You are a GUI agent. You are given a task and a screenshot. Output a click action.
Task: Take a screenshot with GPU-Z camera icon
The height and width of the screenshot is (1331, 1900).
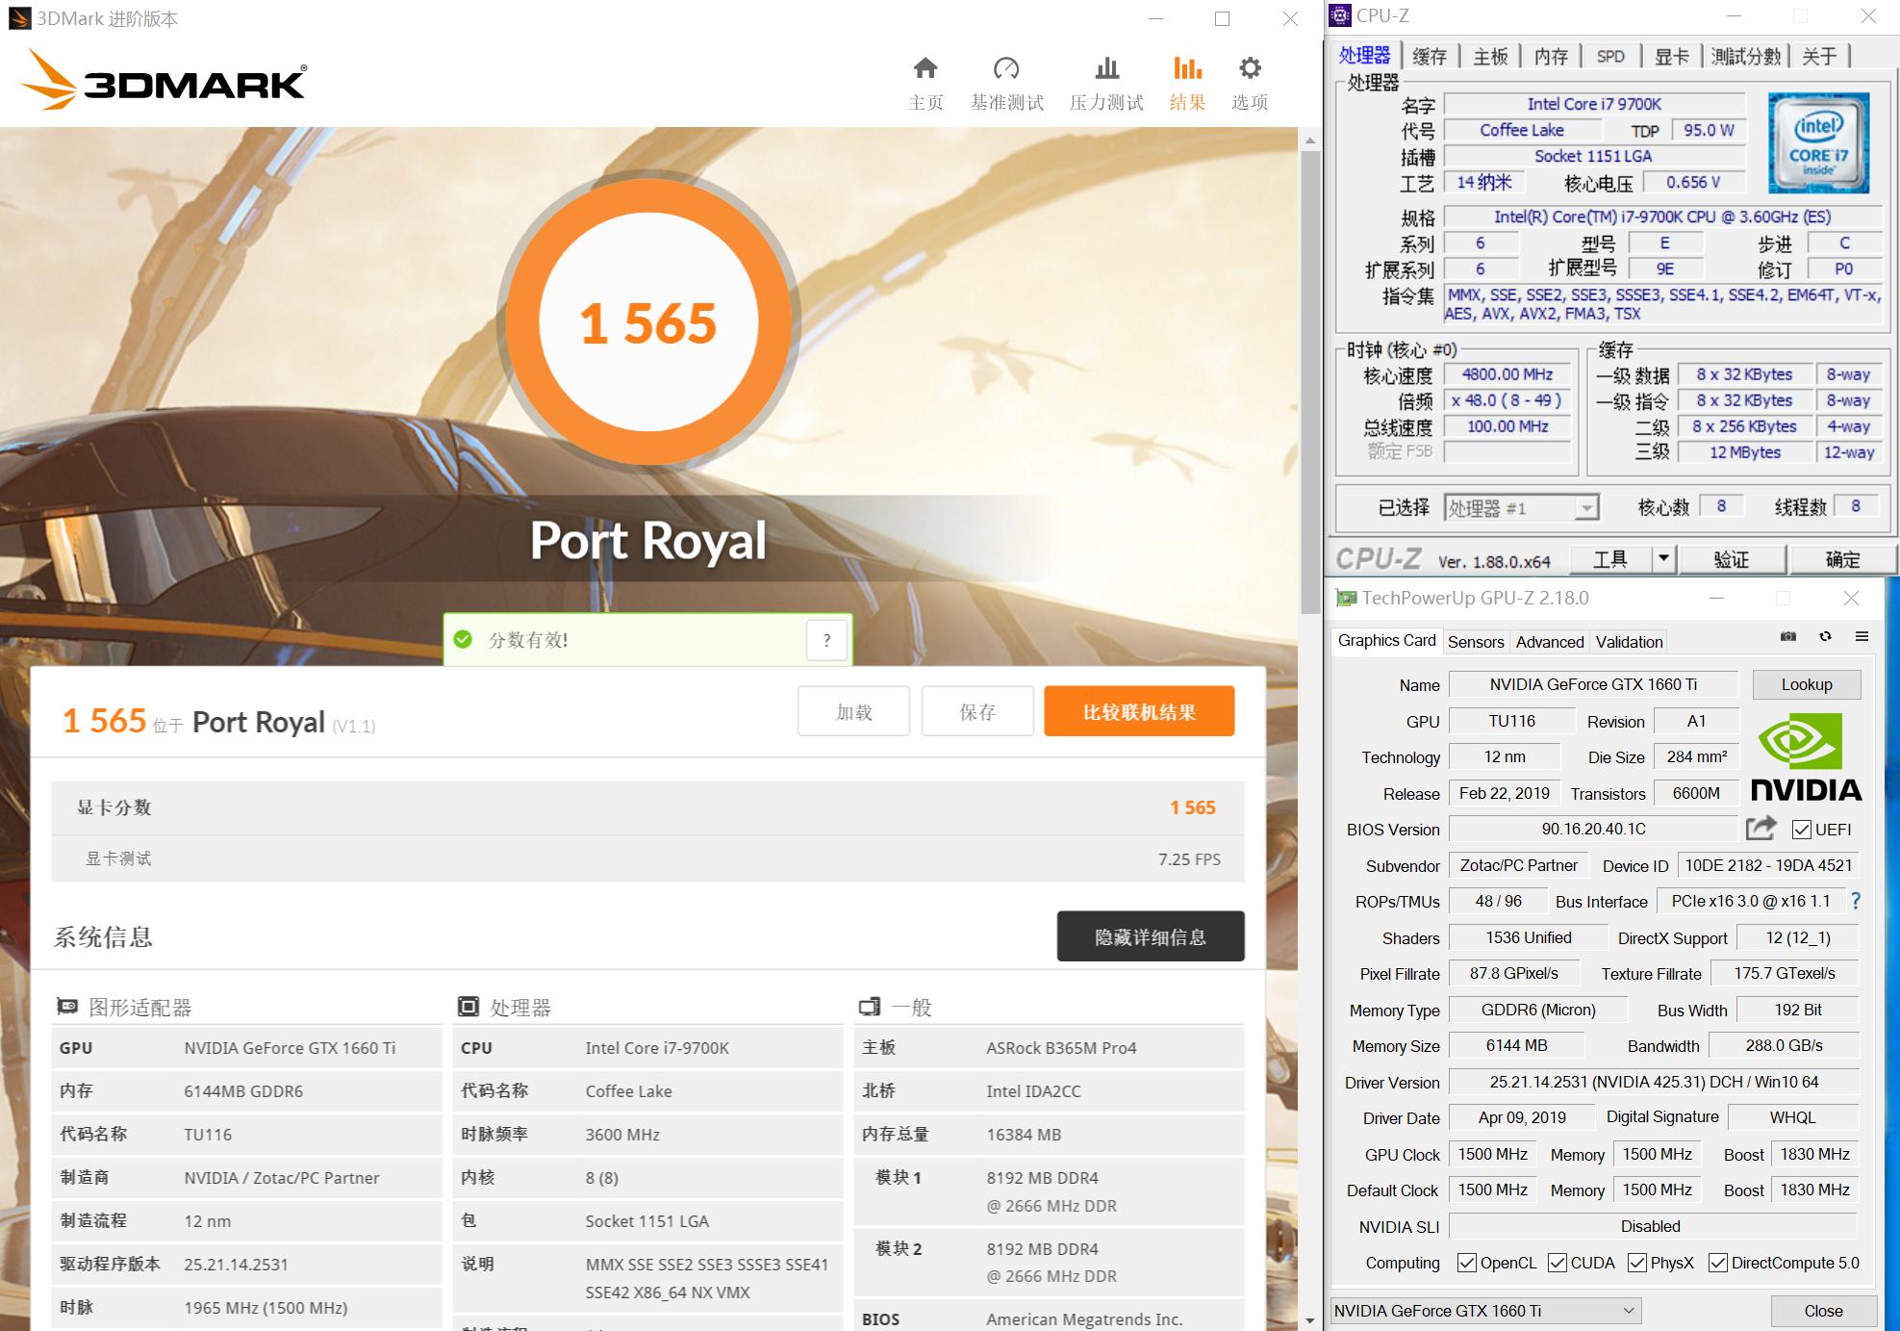click(x=1787, y=636)
